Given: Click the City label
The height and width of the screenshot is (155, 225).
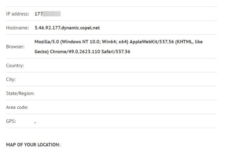Looking at the screenshot, I should [x=11, y=80].
